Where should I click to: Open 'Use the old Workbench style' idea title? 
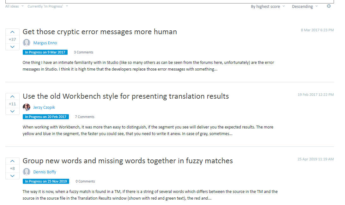click(x=126, y=96)
